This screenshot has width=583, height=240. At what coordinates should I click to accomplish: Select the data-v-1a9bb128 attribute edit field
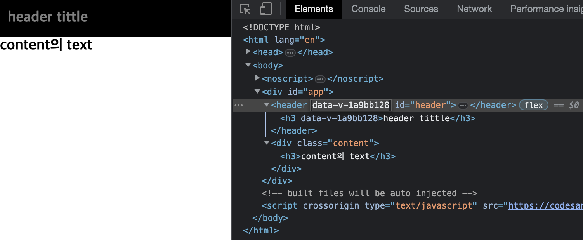[x=351, y=105]
